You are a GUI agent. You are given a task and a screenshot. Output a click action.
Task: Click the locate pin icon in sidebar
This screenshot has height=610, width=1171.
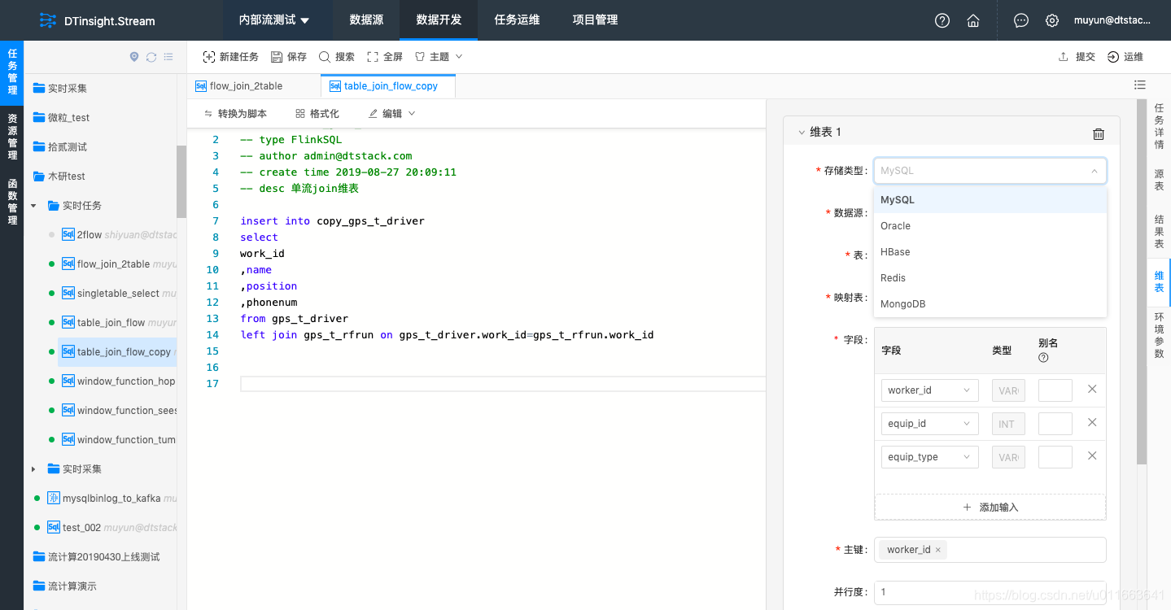[x=134, y=57]
